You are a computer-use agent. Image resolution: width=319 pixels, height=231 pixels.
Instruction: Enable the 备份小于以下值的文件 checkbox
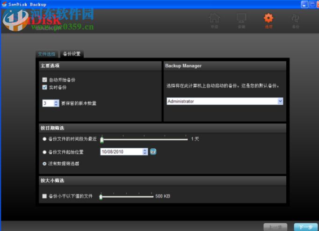click(44, 196)
